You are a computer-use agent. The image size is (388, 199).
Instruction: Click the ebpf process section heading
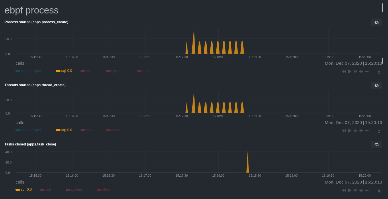click(x=32, y=10)
